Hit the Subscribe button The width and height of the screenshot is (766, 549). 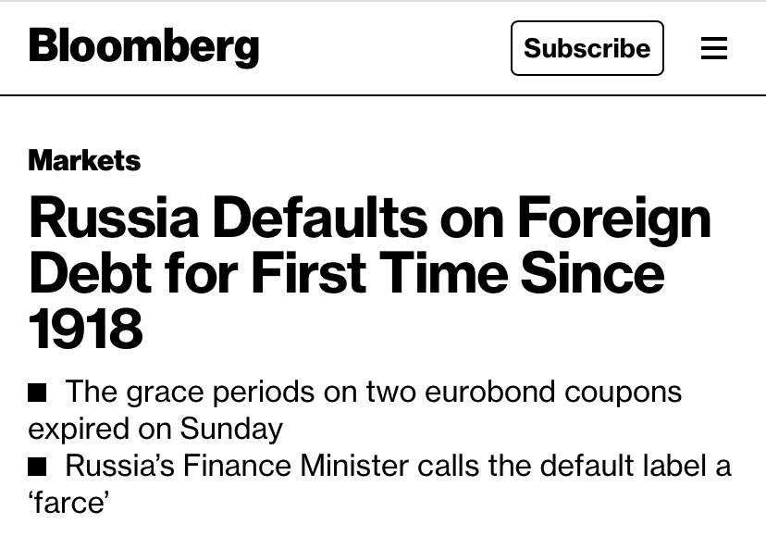click(587, 48)
